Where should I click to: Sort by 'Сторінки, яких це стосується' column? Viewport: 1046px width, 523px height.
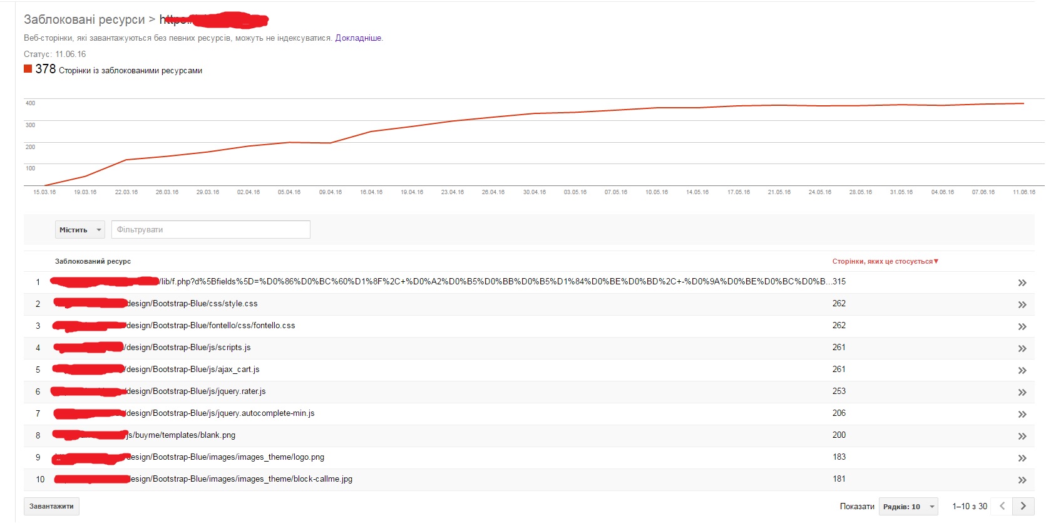[x=884, y=261]
